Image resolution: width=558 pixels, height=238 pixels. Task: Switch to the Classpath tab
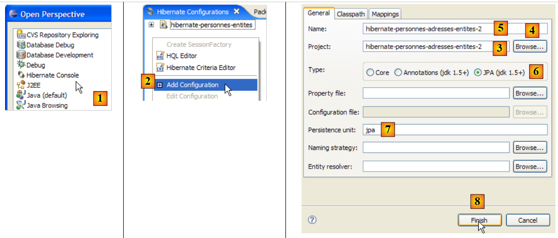351,14
